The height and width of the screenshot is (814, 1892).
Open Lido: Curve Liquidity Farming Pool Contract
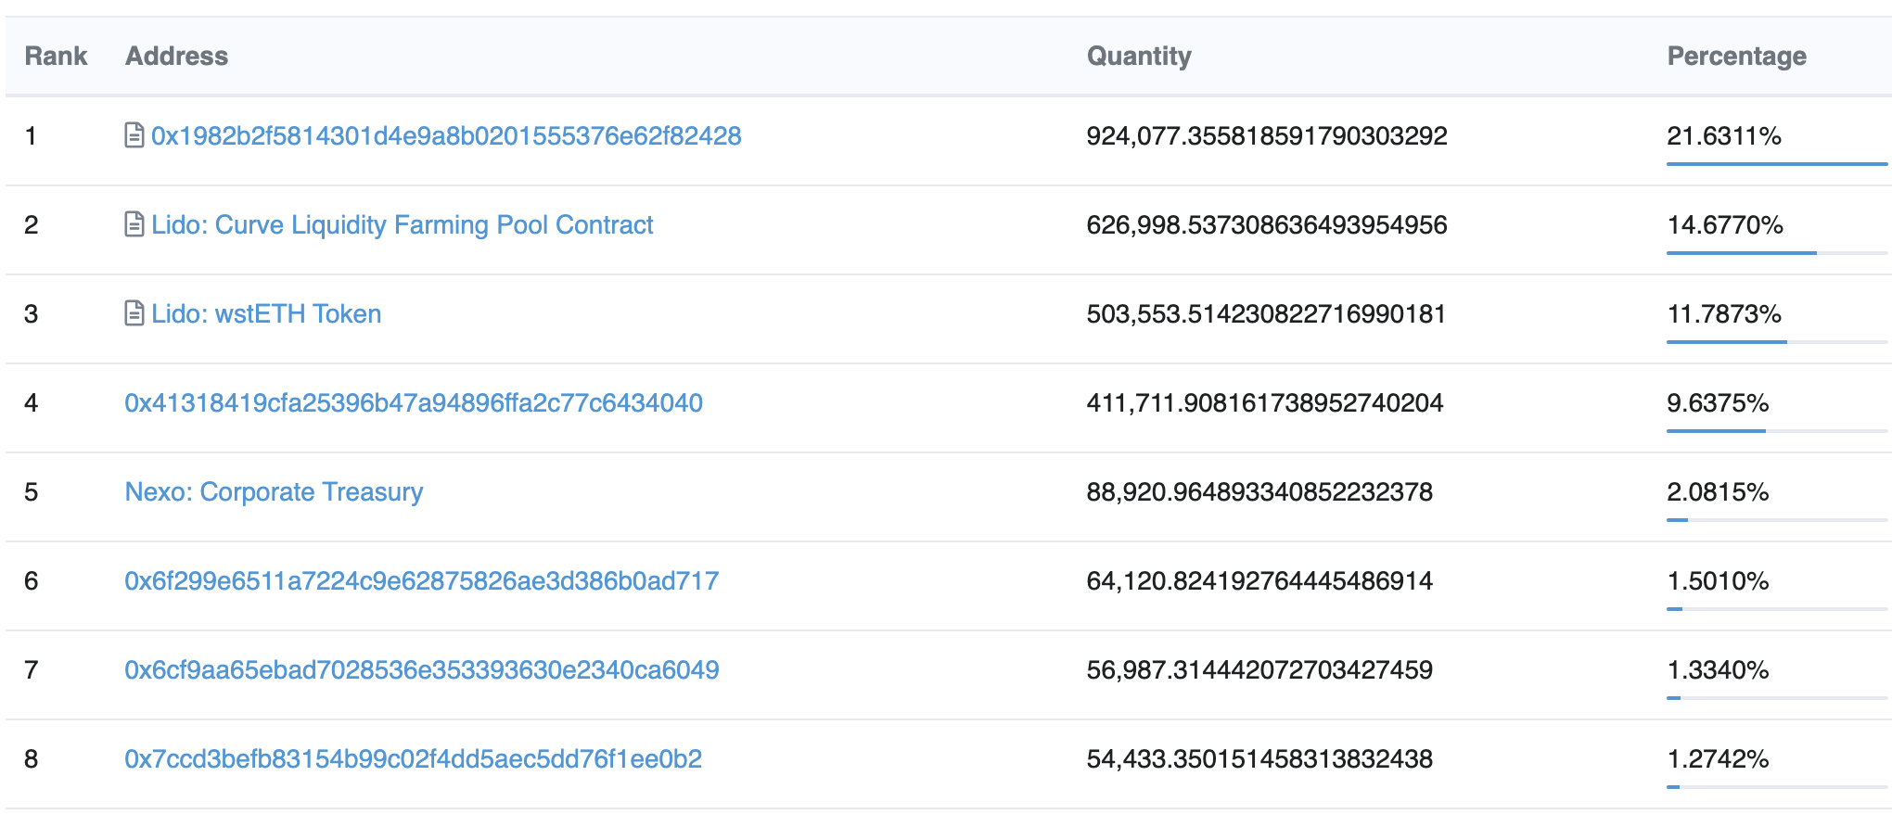pos(403,225)
